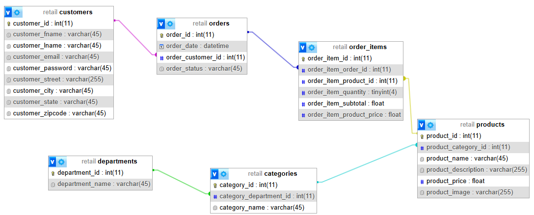This screenshot has height=215, width=534.
Task: Click the primary key icon beside order_item_id
Action: click(x=303, y=58)
